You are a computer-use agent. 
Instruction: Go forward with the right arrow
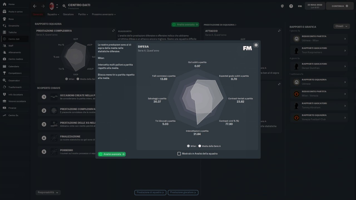pos(43,6)
